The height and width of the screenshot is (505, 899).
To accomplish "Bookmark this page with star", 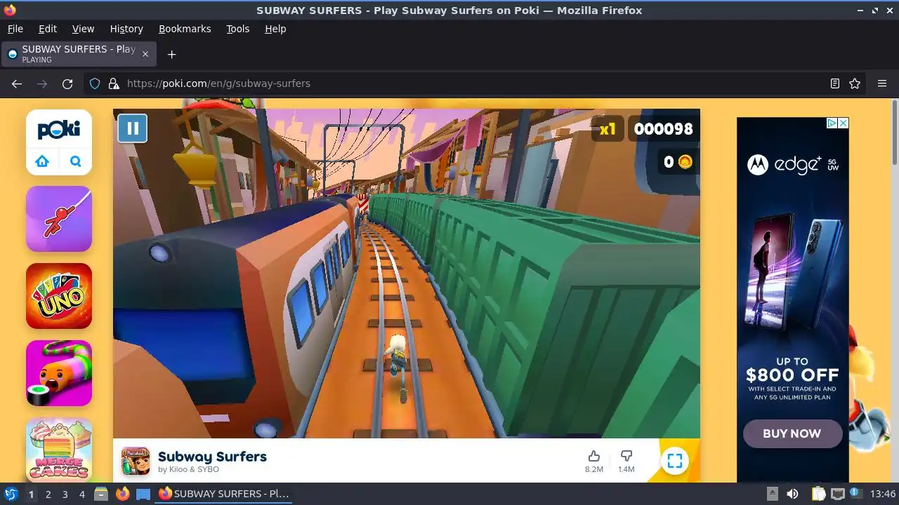I will pyautogui.click(x=855, y=83).
